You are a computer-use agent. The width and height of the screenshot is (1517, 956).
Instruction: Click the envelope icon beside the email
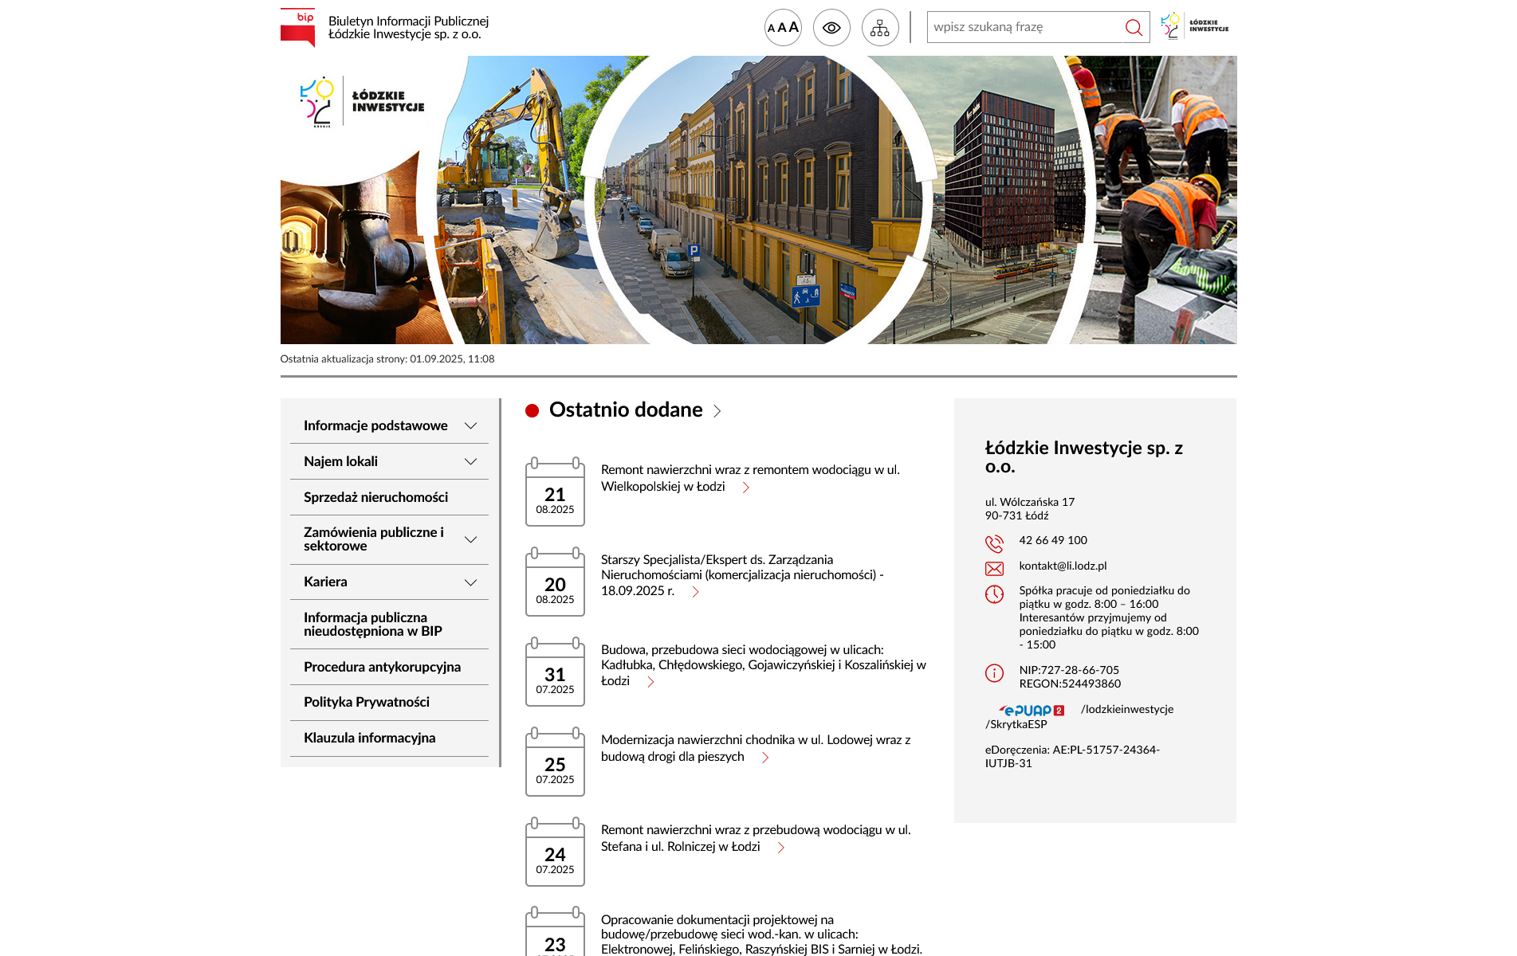click(994, 567)
